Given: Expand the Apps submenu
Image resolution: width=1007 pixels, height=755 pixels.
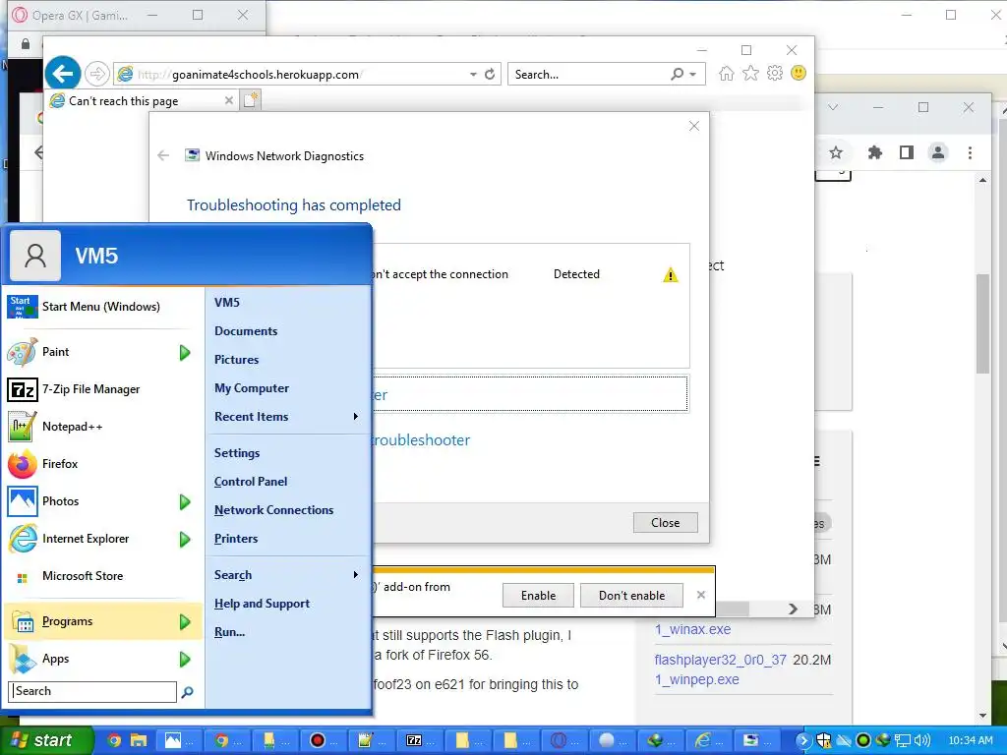Looking at the screenshot, I should (101, 659).
